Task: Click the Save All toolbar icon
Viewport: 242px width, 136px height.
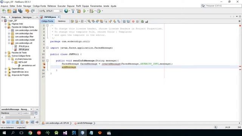Action: pos(20,11)
